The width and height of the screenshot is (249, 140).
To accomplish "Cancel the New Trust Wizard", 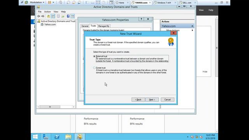I will [167, 100].
